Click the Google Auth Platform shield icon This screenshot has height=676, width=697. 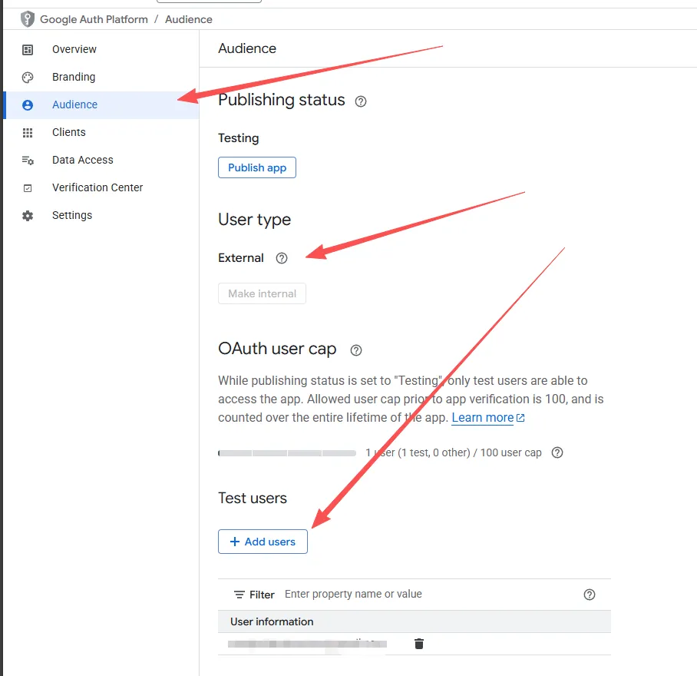pos(28,19)
